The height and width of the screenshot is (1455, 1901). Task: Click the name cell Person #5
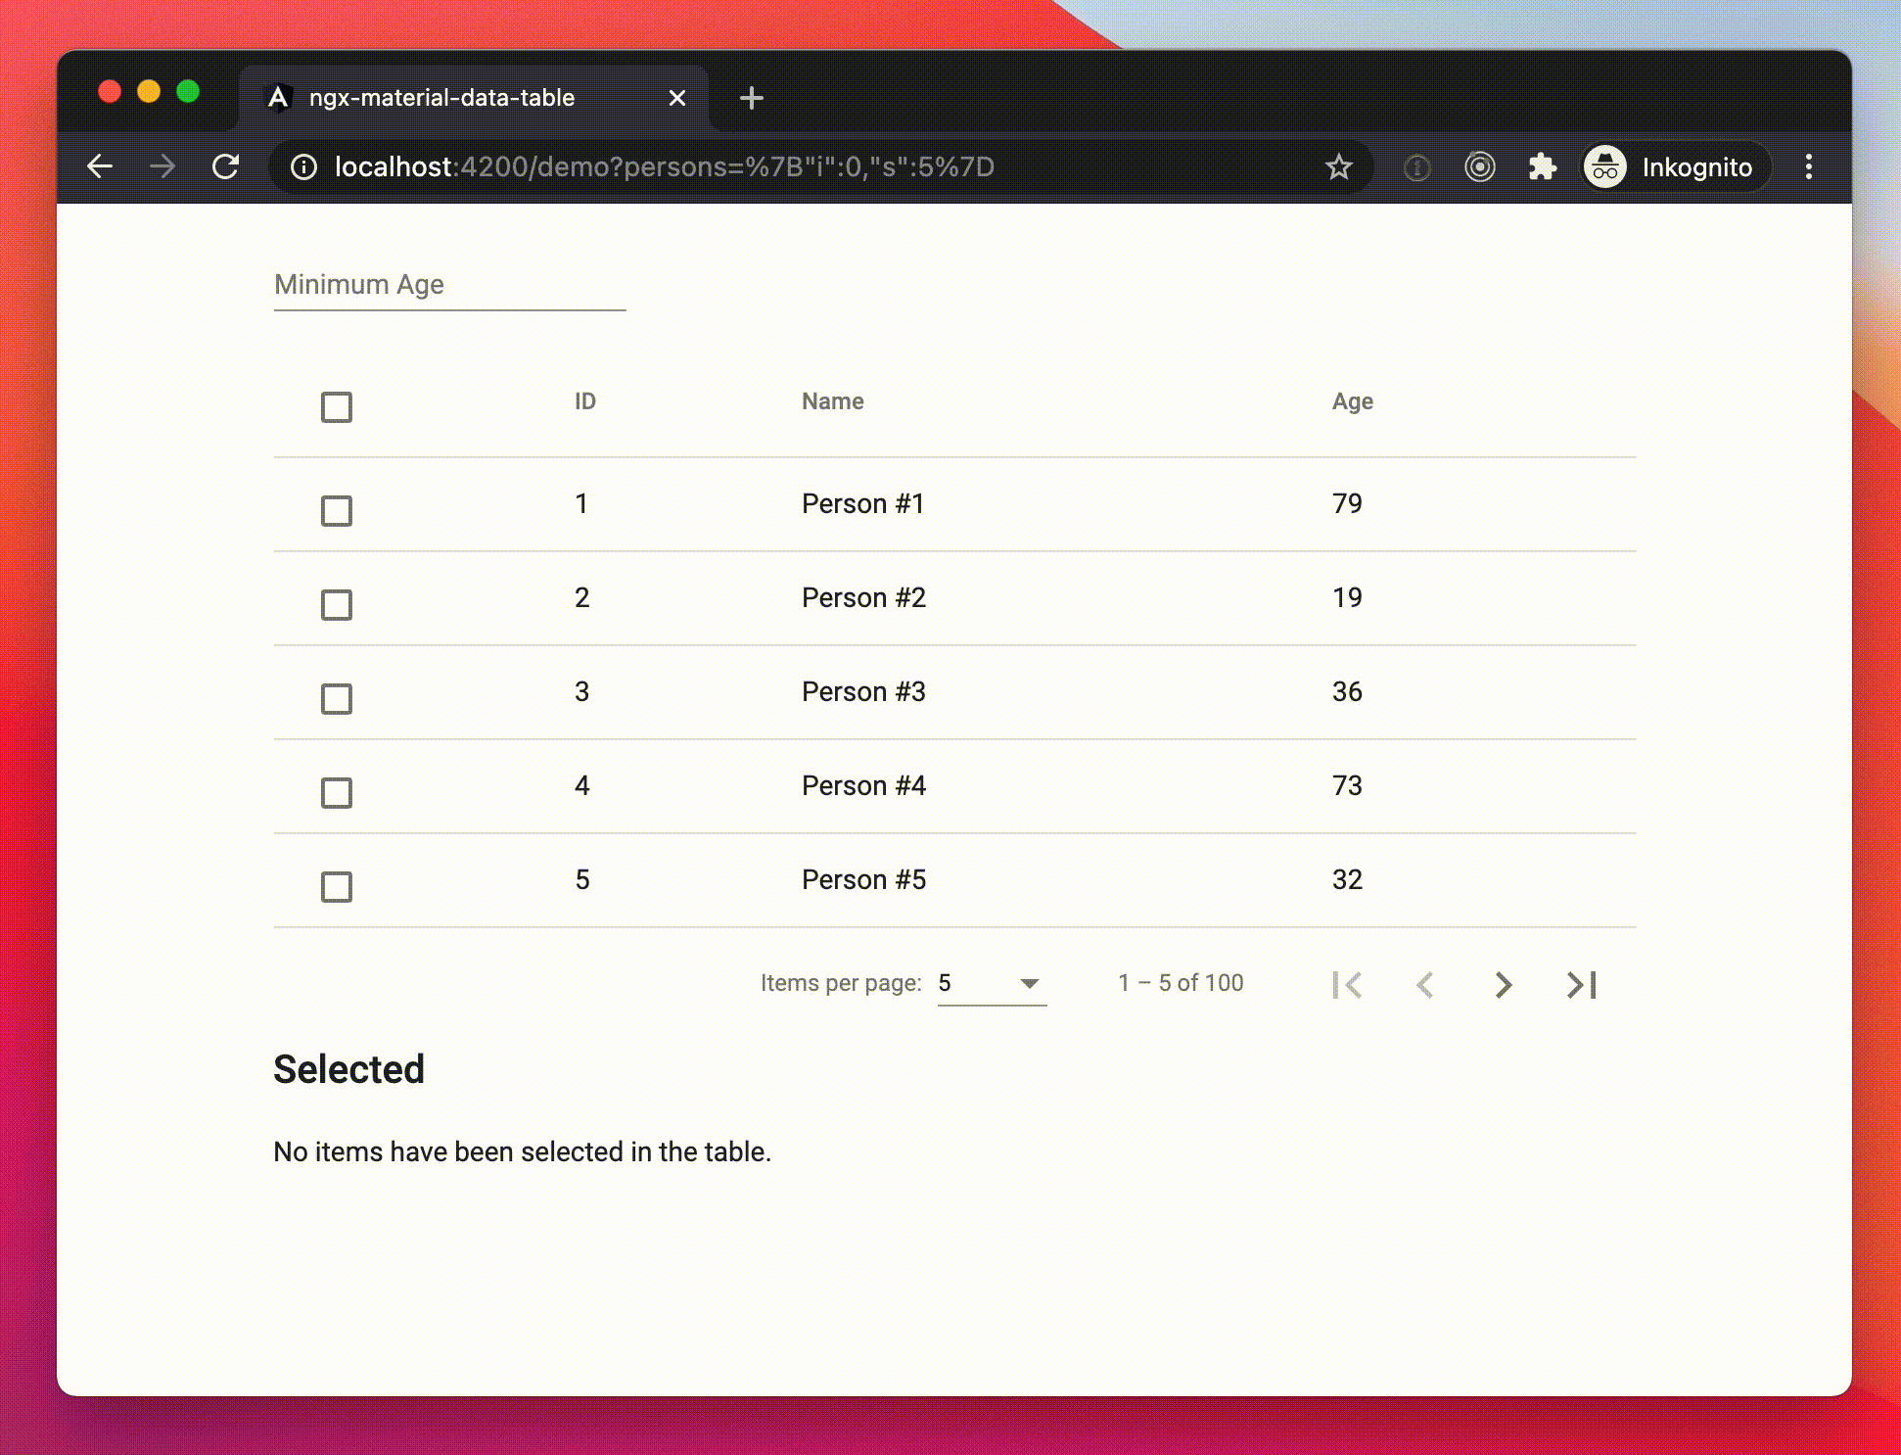click(x=863, y=879)
